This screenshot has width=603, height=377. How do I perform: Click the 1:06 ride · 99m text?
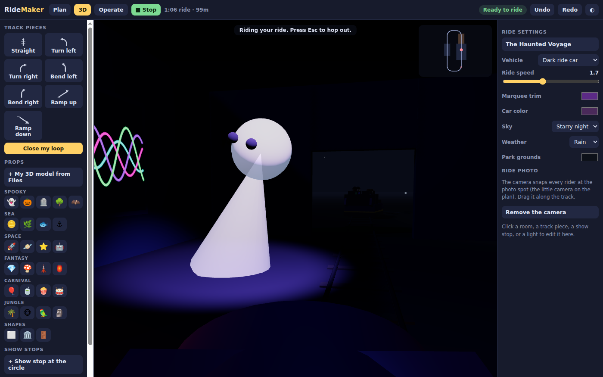tap(186, 10)
